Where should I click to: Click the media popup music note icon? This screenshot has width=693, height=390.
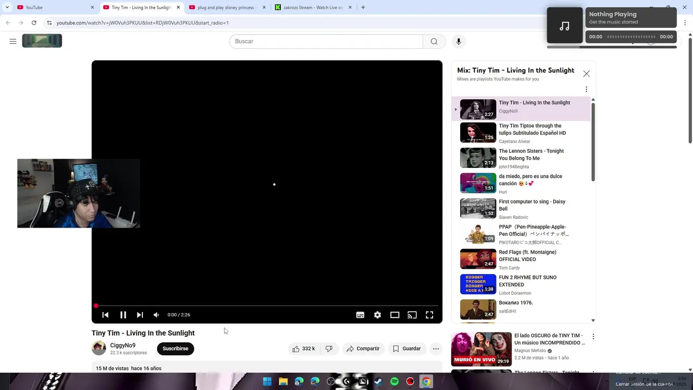coord(565,25)
